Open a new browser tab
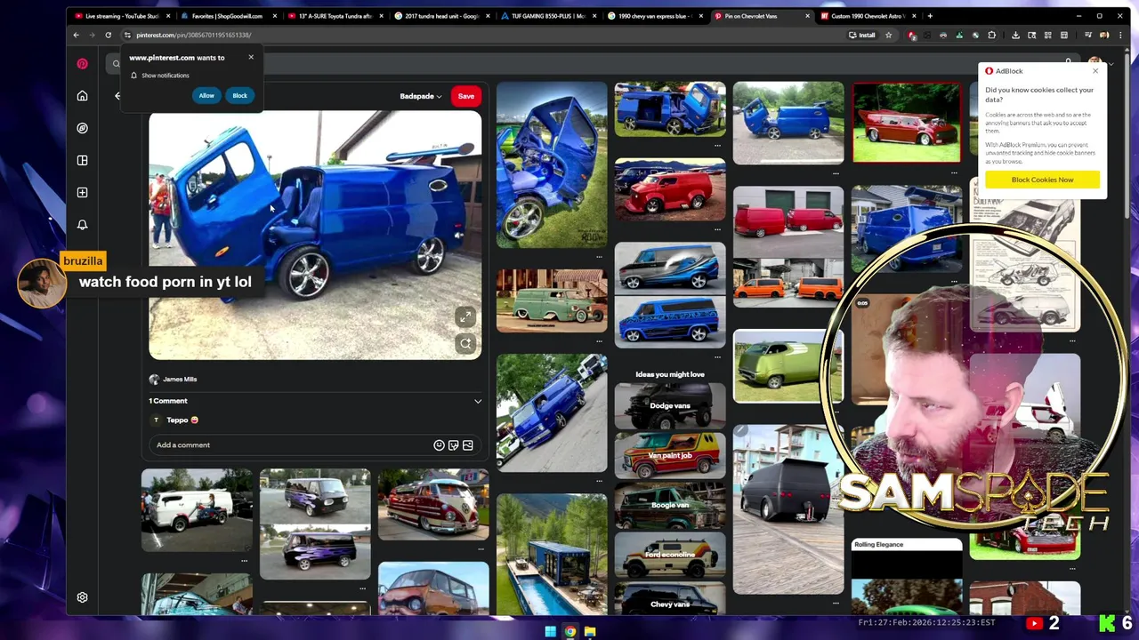 (930, 16)
